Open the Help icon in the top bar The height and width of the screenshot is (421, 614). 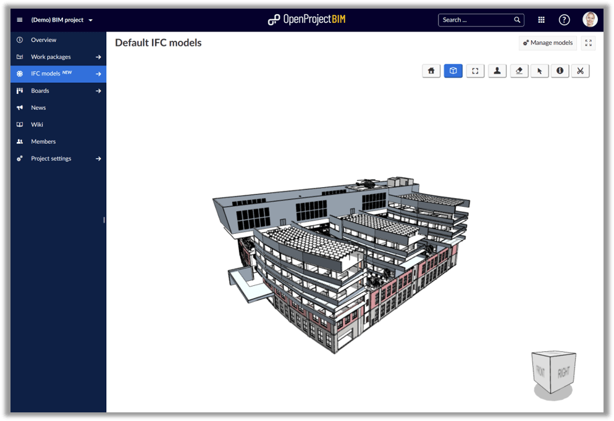564,19
